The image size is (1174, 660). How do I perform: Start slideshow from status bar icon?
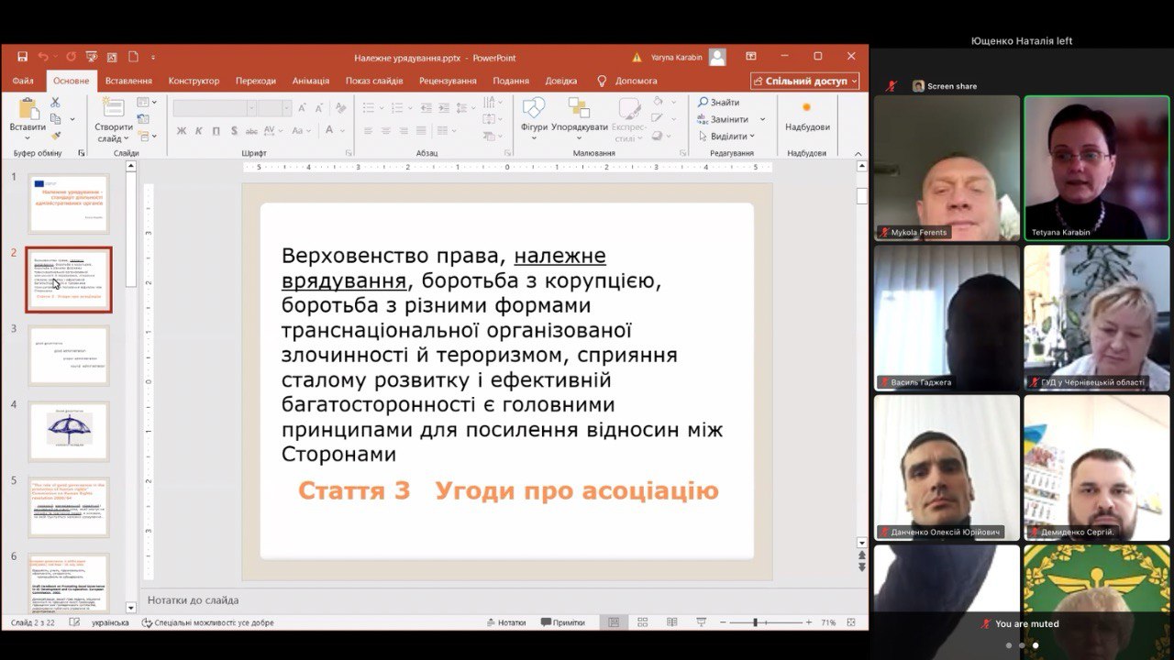(702, 622)
